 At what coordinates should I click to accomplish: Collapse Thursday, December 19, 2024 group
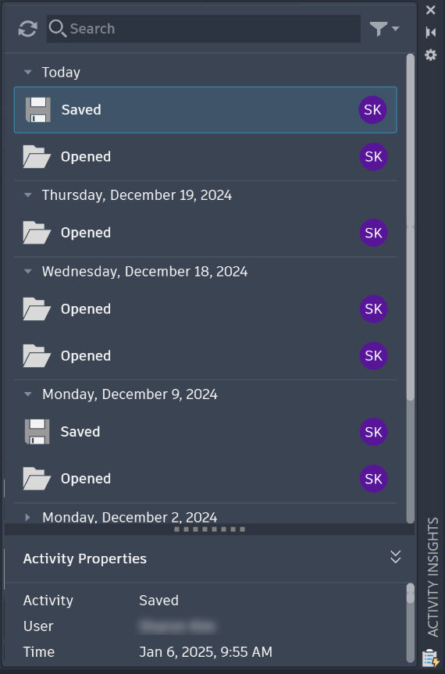pos(28,195)
